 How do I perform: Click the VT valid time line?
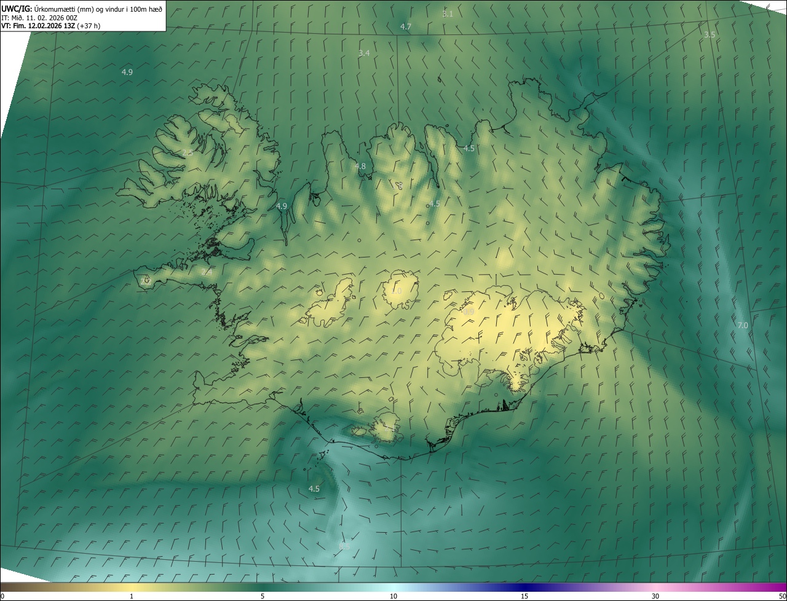tap(50, 26)
